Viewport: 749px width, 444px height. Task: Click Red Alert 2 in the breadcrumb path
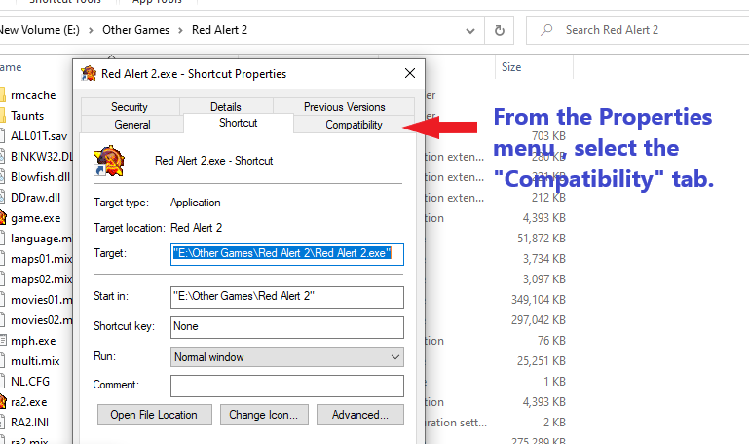pos(220,30)
